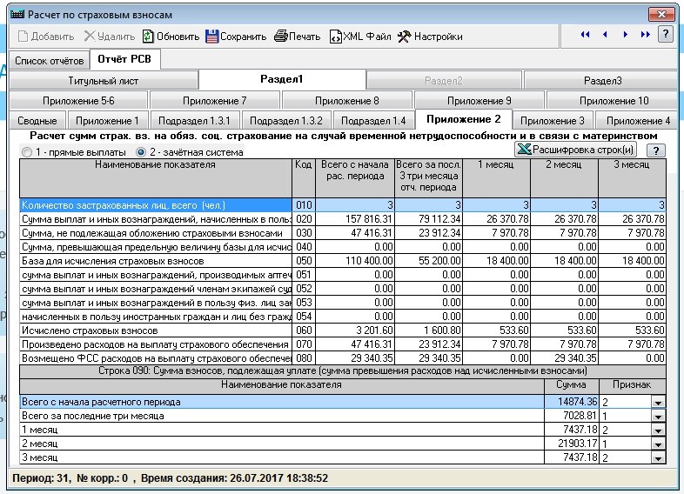This screenshot has width=684, height=494.
Task: Open the Приложение 5-6 tab
Action: [78, 101]
